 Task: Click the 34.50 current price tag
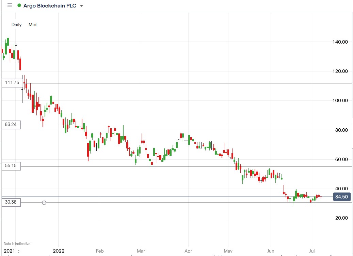pyautogui.click(x=341, y=197)
